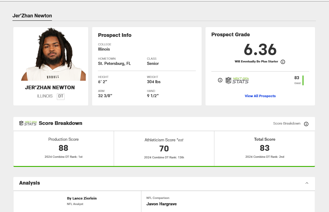This screenshot has height=212, width=329.
Task: Click the ILLINOIS team label under the player name
Action: (45, 96)
